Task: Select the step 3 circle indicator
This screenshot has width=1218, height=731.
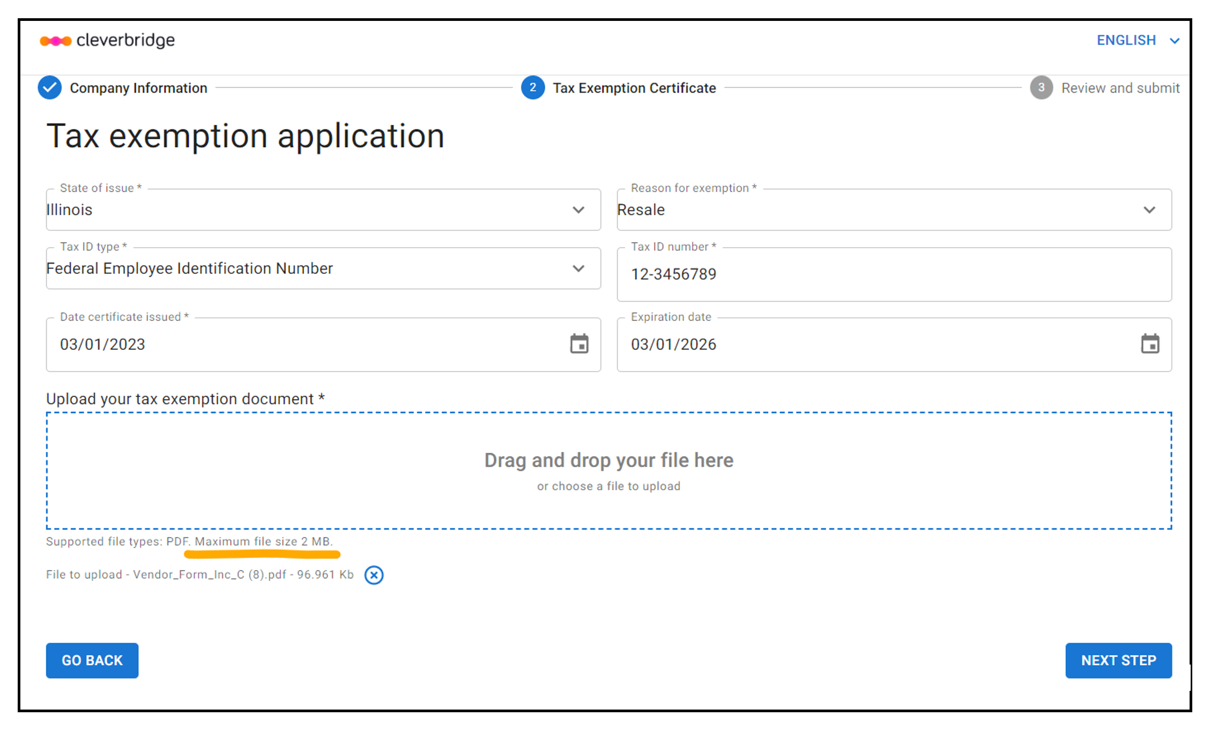Action: point(1041,87)
